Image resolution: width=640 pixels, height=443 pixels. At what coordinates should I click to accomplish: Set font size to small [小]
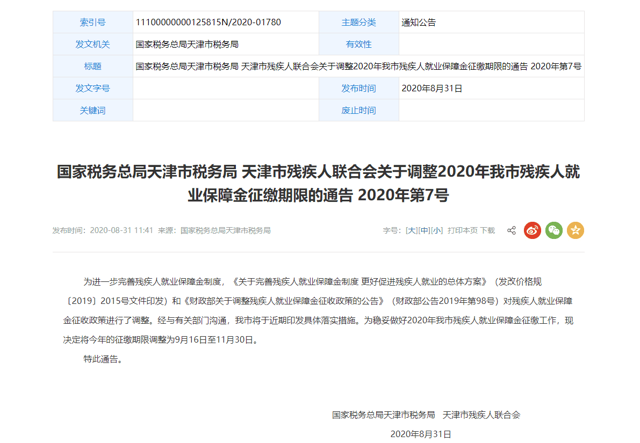tap(437, 230)
